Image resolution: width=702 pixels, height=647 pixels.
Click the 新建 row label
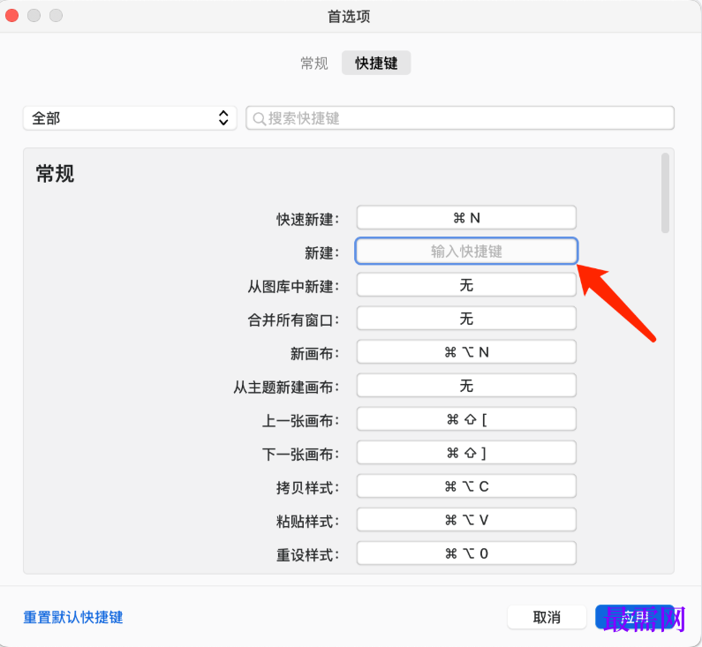pos(322,252)
